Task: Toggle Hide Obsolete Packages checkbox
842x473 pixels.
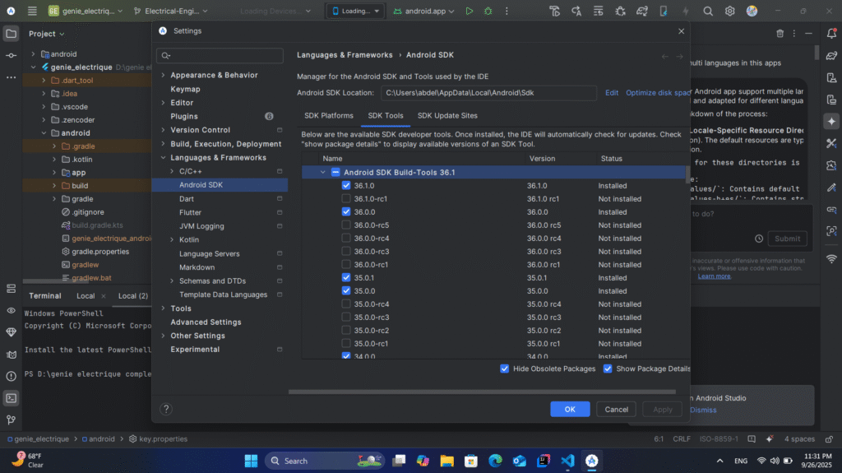Action: coord(504,369)
